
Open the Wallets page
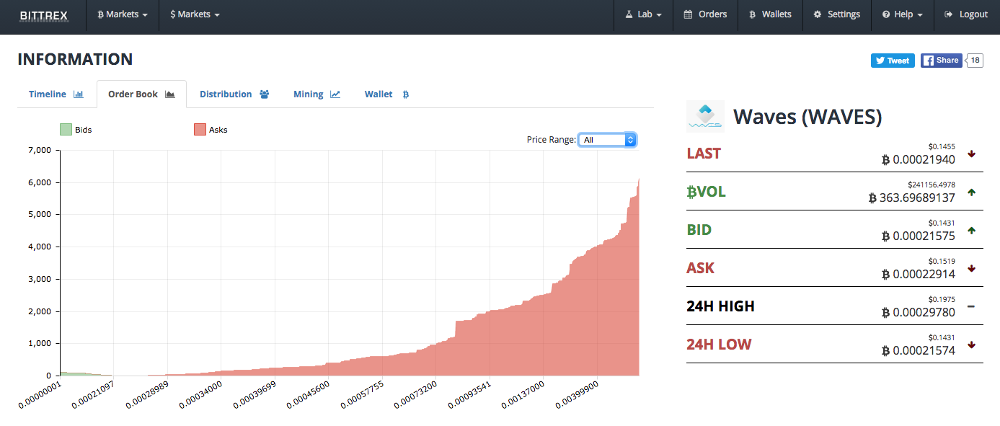770,14
